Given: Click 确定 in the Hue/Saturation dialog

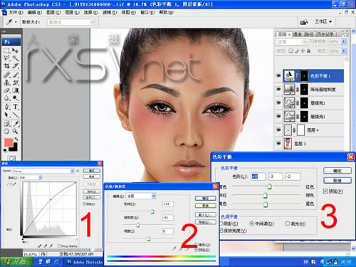Looking at the screenshot, I should [x=205, y=198].
